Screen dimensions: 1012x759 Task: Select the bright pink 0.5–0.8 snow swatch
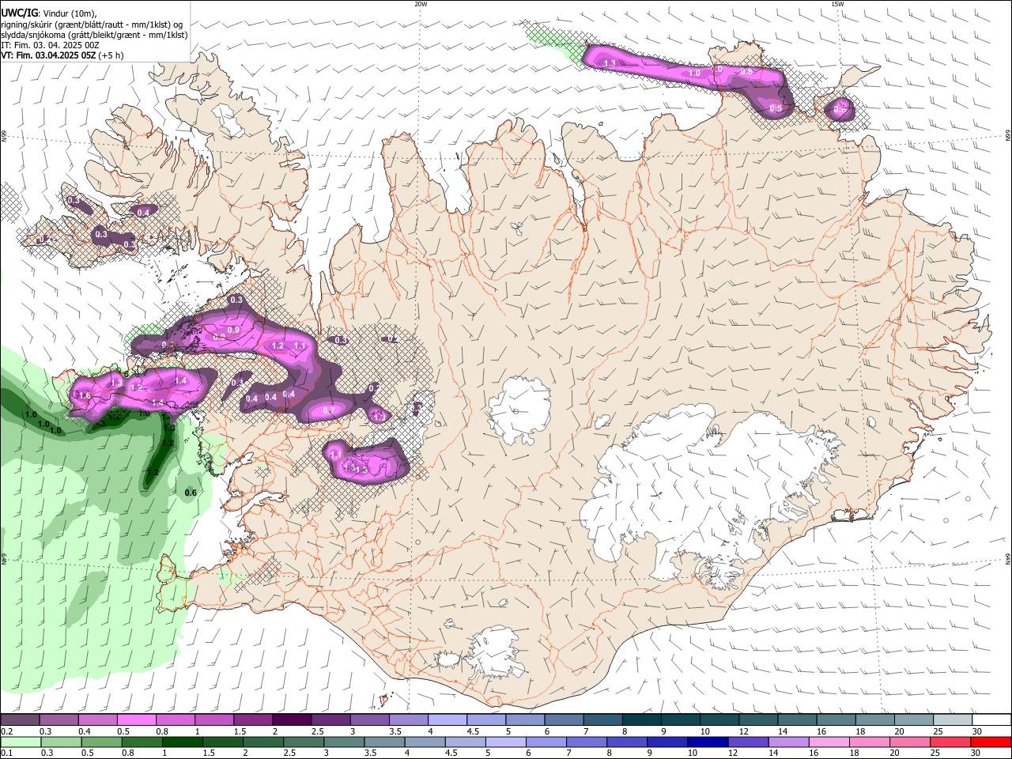click(x=136, y=720)
